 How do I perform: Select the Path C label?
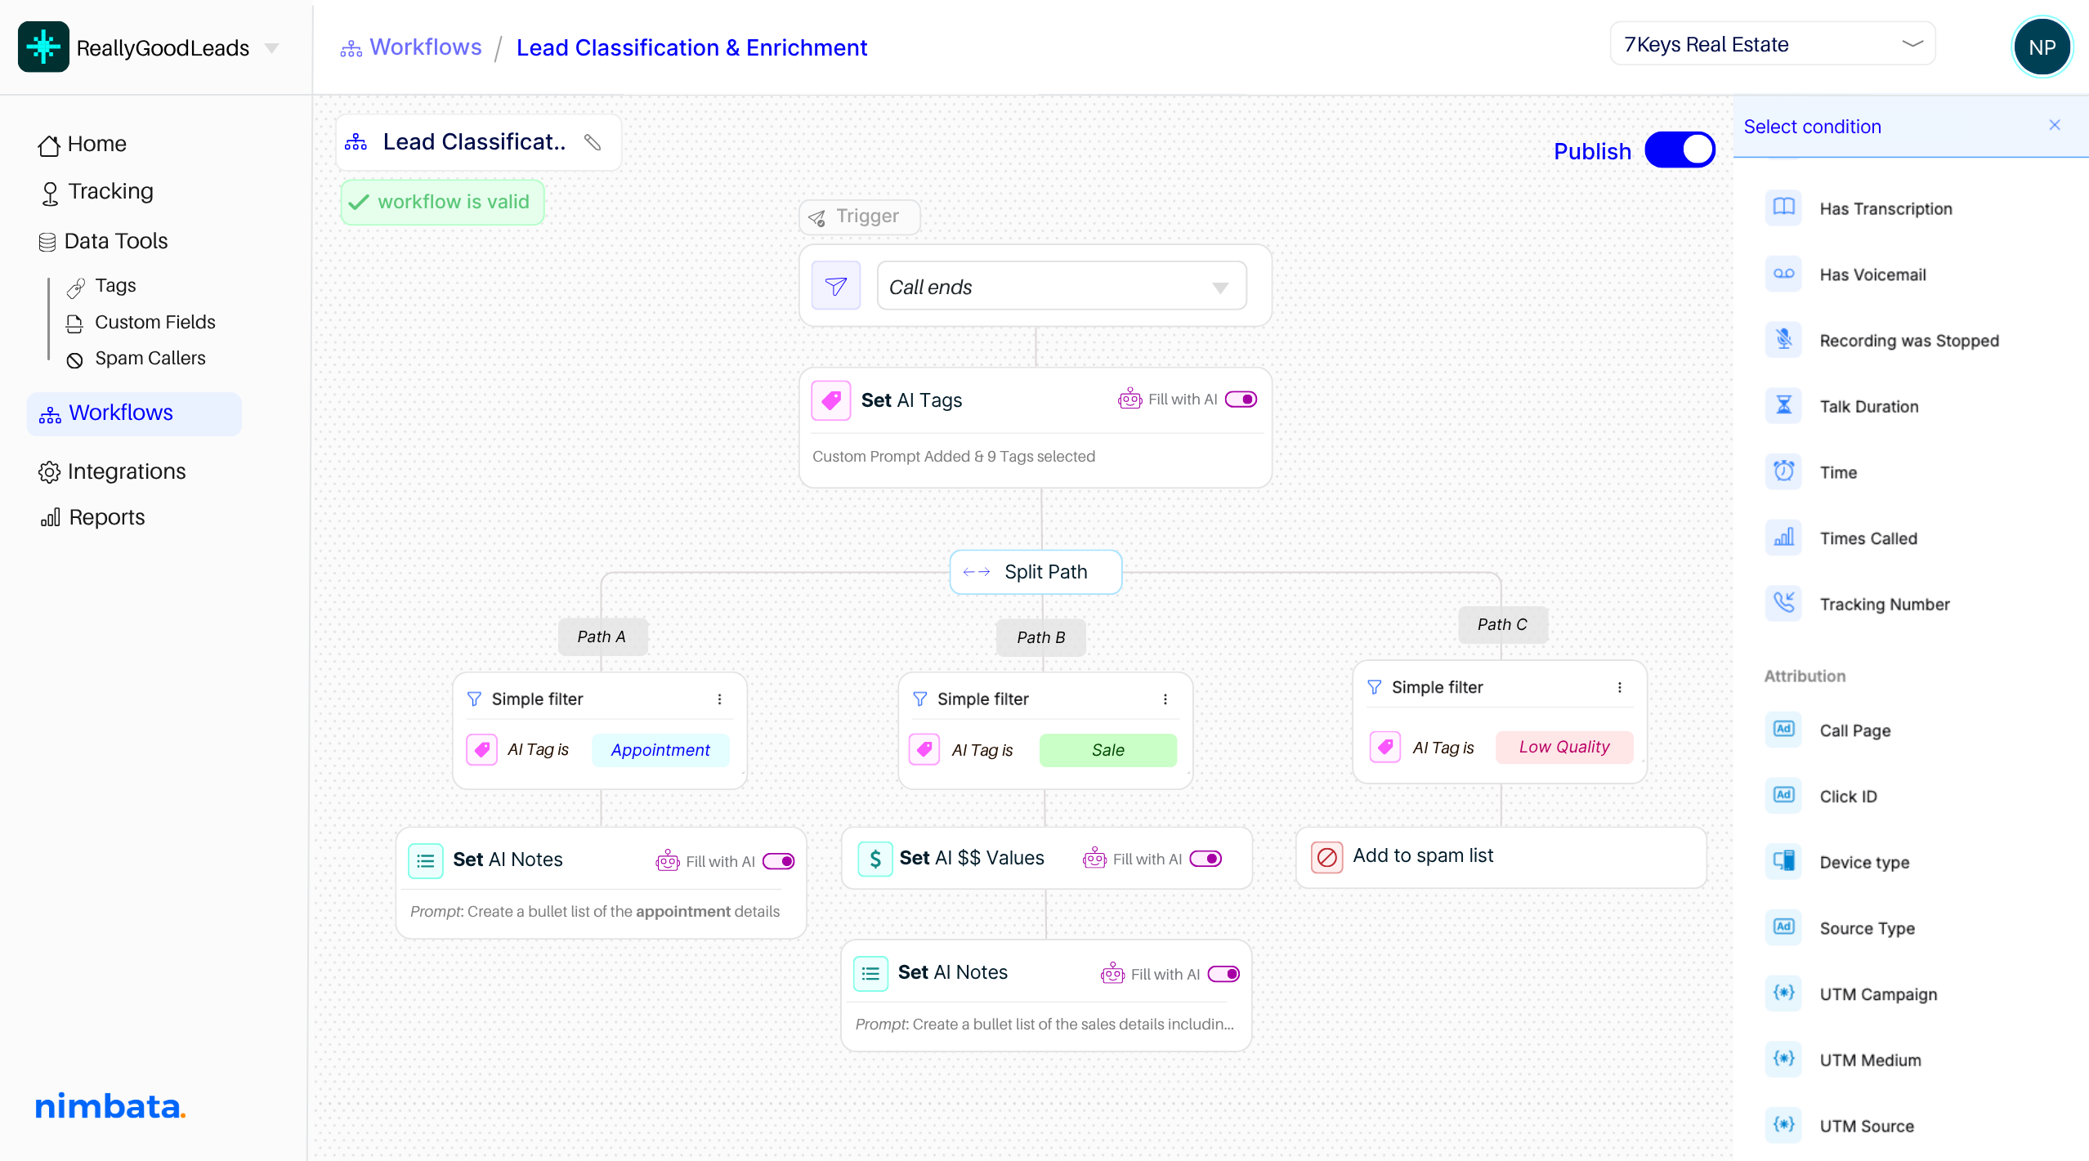point(1502,625)
